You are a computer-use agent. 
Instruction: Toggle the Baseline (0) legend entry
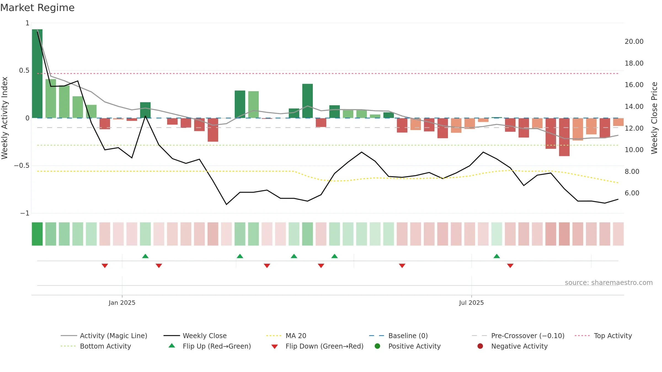pyautogui.click(x=398, y=336)
